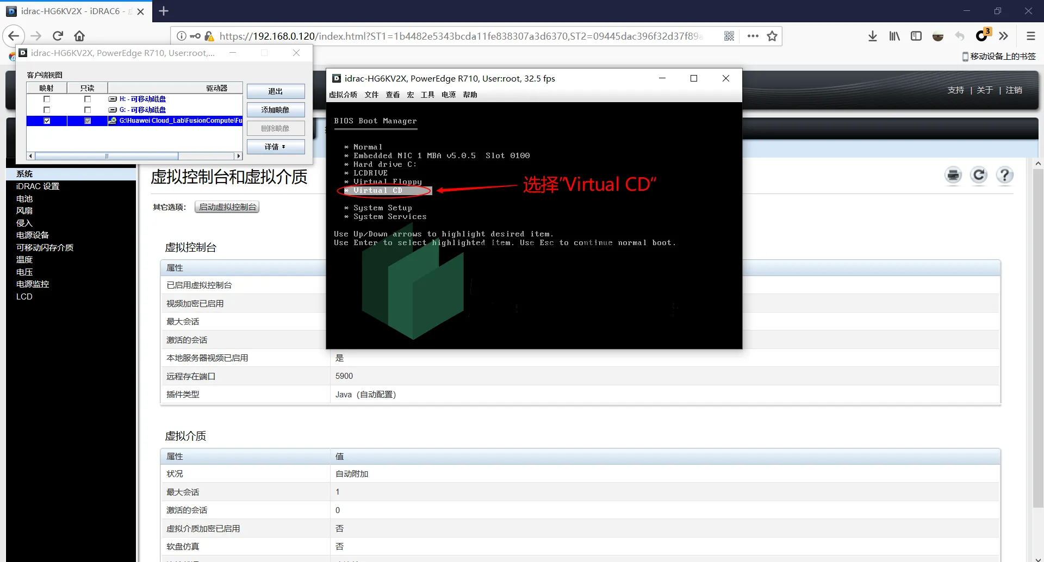Click the 注销 logout link

pos(1014,90)
